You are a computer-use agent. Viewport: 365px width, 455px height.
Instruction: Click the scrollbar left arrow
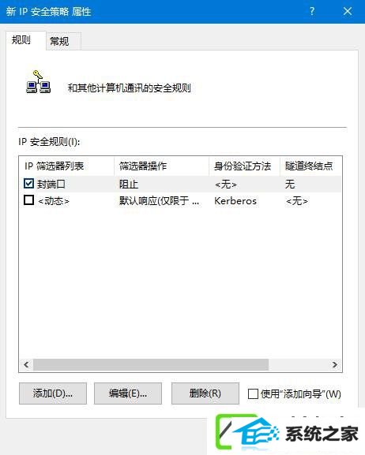pyautogui.click(x=26, y=364)
